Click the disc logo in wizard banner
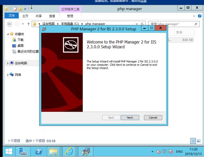204x157 pixels. pyautogui.click(x=71, y=45)
